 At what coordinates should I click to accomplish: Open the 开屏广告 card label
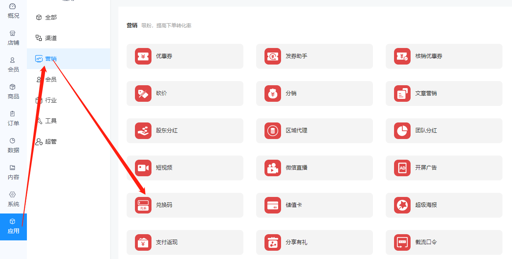pyautogui.click(x=426, y=168)
